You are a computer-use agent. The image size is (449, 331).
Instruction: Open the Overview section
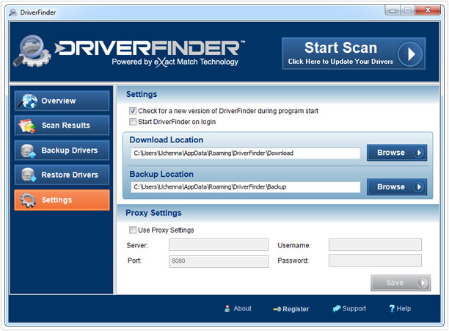click(x=62, y=101)
